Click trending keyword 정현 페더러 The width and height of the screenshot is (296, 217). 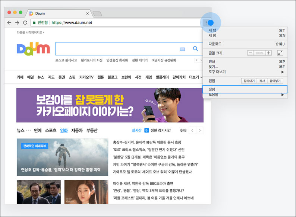pyautogui.click(x=140, y=60)
